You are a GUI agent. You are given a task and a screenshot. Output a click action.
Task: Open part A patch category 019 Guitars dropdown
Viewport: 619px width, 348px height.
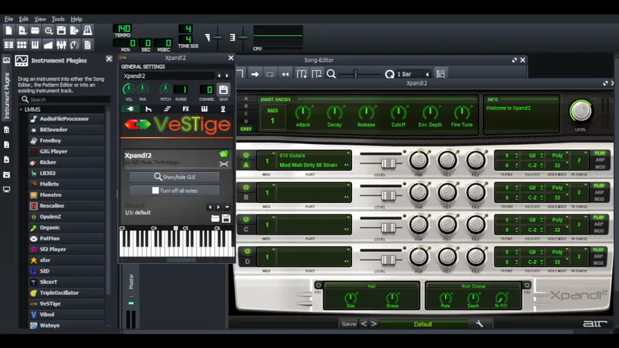click(314, 155)
